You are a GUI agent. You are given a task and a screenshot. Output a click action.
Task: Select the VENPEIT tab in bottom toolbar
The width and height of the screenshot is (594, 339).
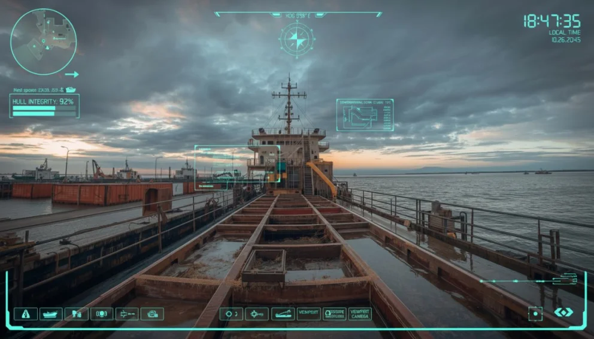(308, 314)
